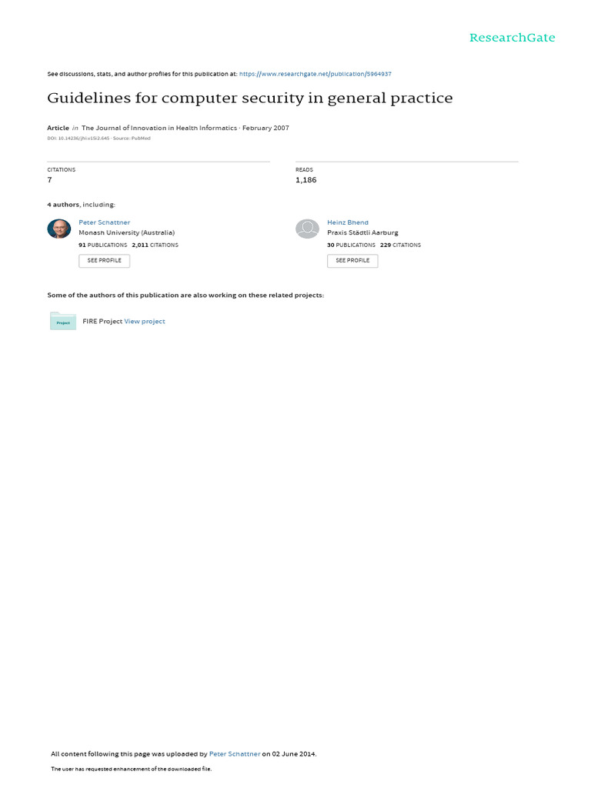Follow the View project link
591x788 pixels.
(145, 322)
